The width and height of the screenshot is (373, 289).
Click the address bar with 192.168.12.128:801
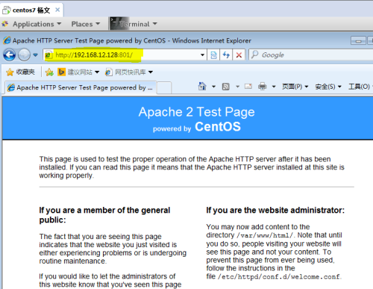click(125, 55)
